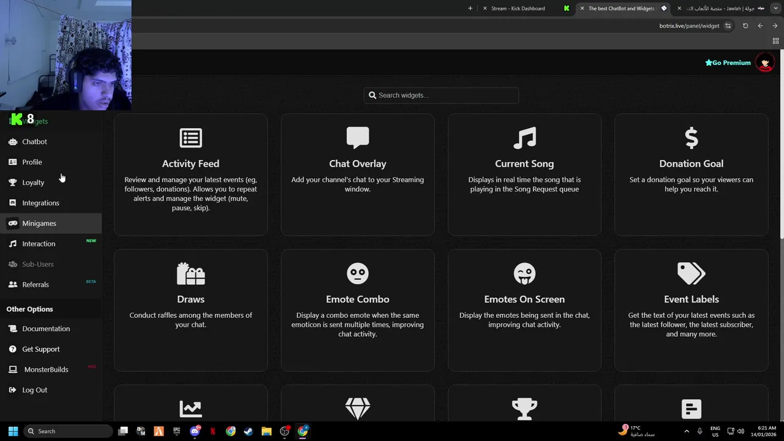
Task: Open the Current Song widget card
Action: pyautogui.click(x=524, y=175)
